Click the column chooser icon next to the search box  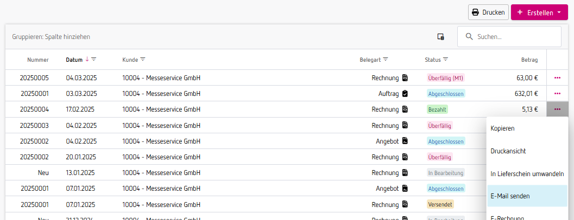[x=441, y=36]
